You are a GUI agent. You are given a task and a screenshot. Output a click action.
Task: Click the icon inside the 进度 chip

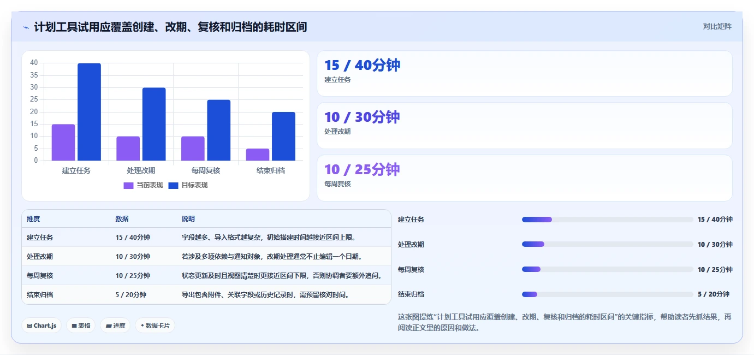[109, 326]
